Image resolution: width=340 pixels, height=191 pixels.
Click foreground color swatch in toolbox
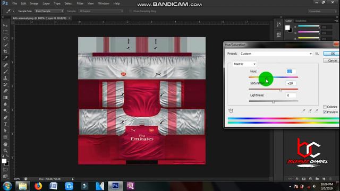click(x=4, y=161)
